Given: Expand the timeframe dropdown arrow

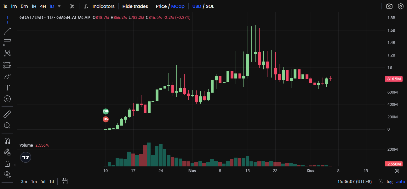Looking at the screenshot, I should 59,6.
